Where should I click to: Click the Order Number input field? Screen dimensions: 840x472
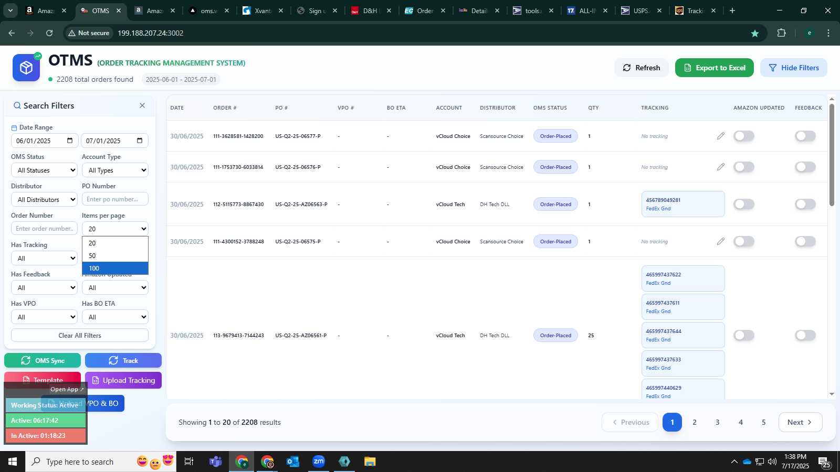click(44, 229)
